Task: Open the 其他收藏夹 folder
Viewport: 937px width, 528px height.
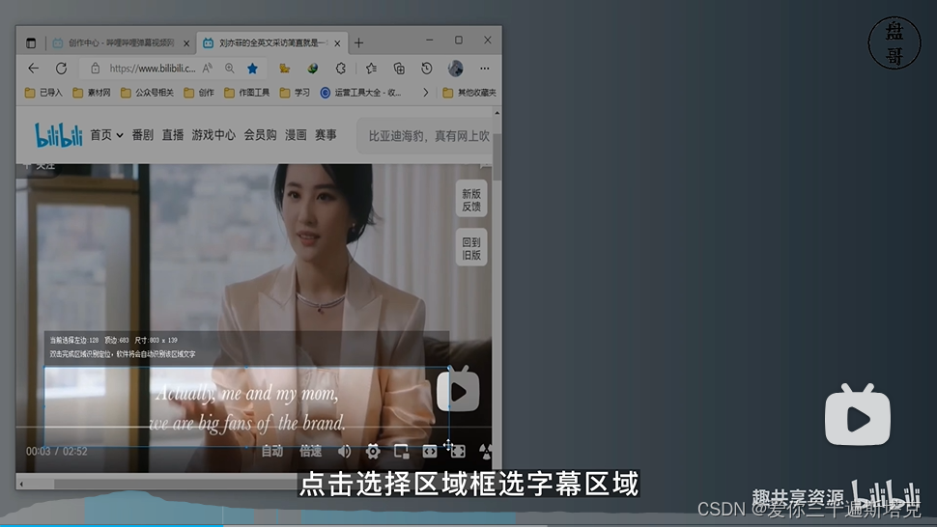Action: [469, 93]
